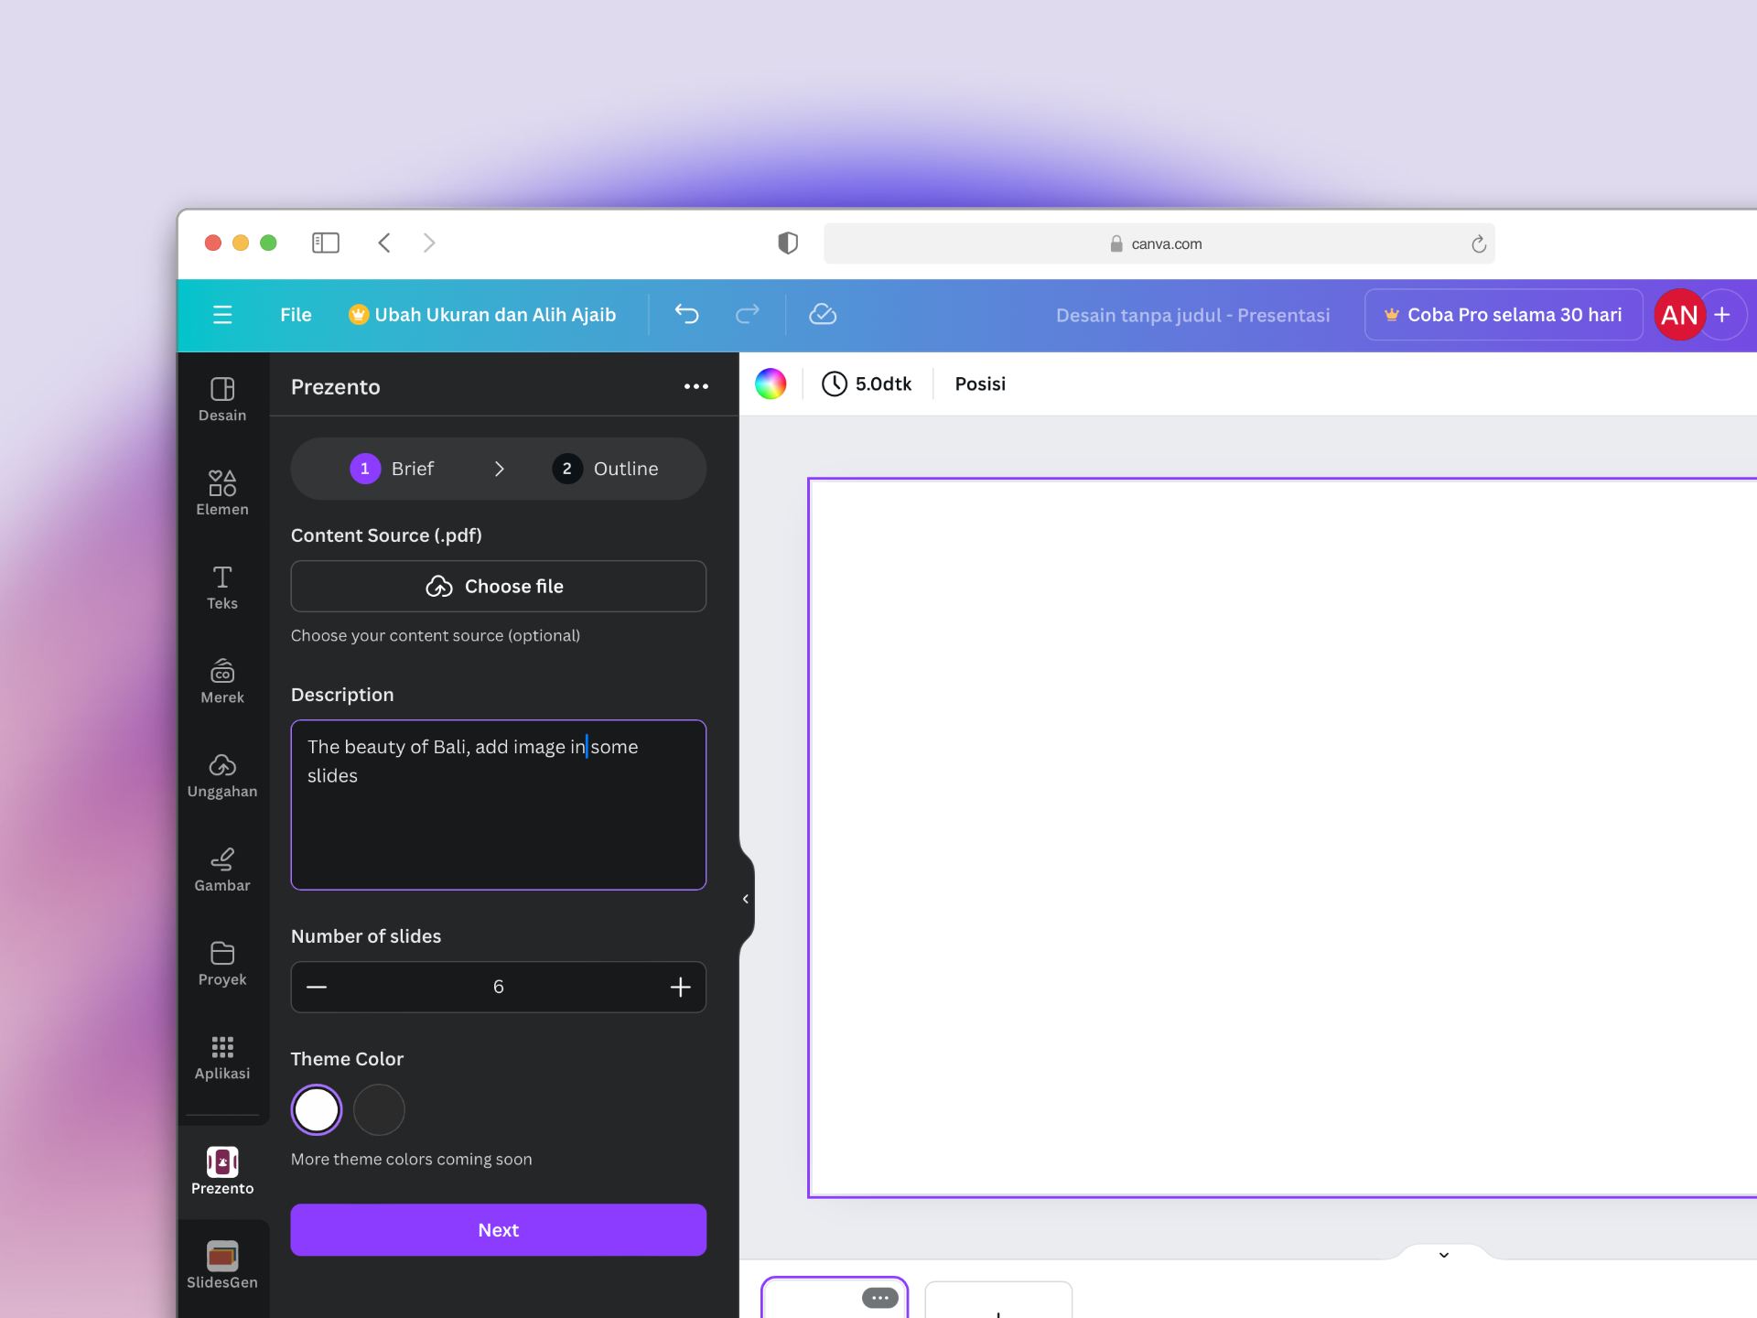
Task: Open the Teks tool in sidebar
Action: tap(222, 587)
